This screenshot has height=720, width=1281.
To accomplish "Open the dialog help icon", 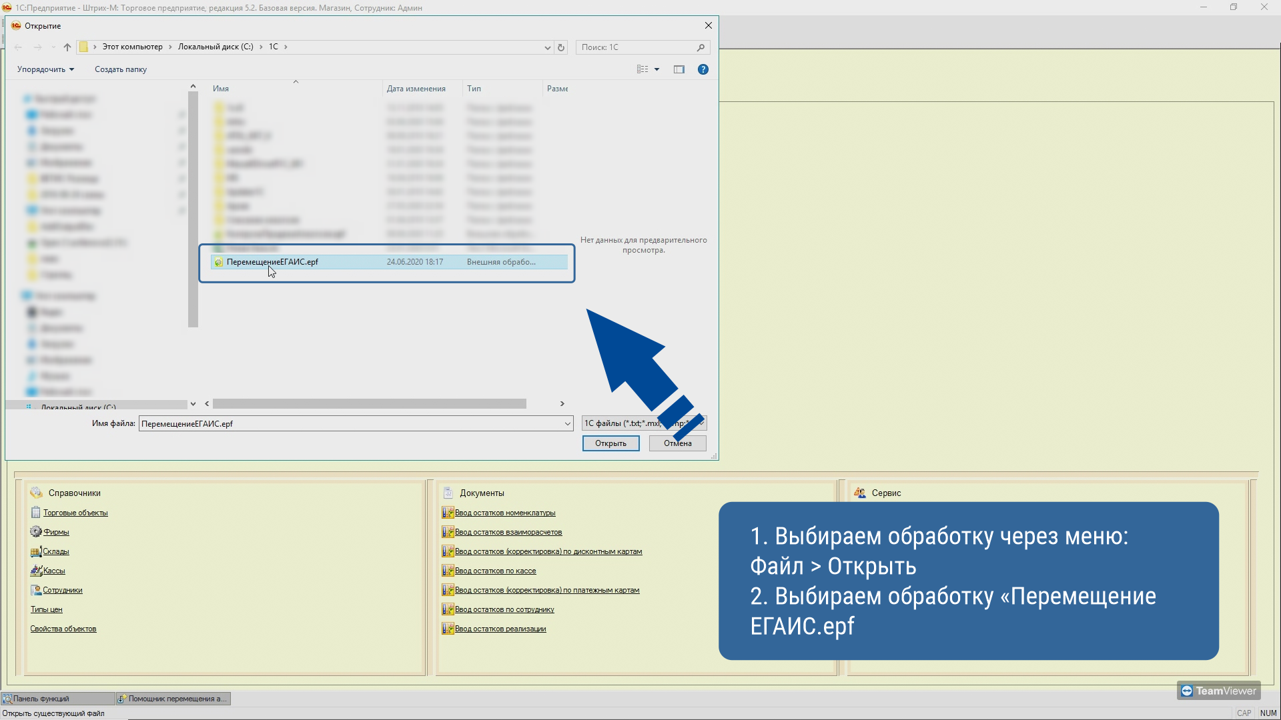I will pos(703,69).
